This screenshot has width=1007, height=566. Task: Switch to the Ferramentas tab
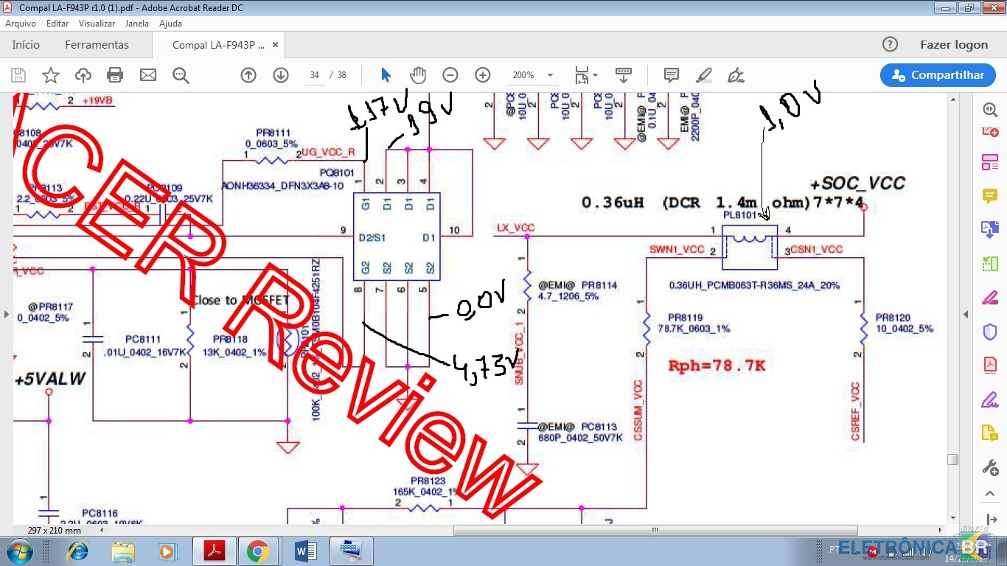tap(97, 44)
